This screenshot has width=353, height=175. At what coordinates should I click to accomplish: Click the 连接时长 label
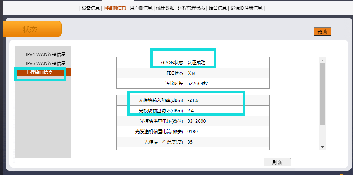pyautogui.click(x=174, y=84)
